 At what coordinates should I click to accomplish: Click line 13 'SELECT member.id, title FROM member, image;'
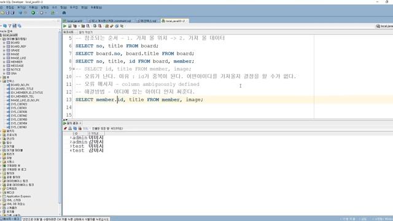point(139,99)
